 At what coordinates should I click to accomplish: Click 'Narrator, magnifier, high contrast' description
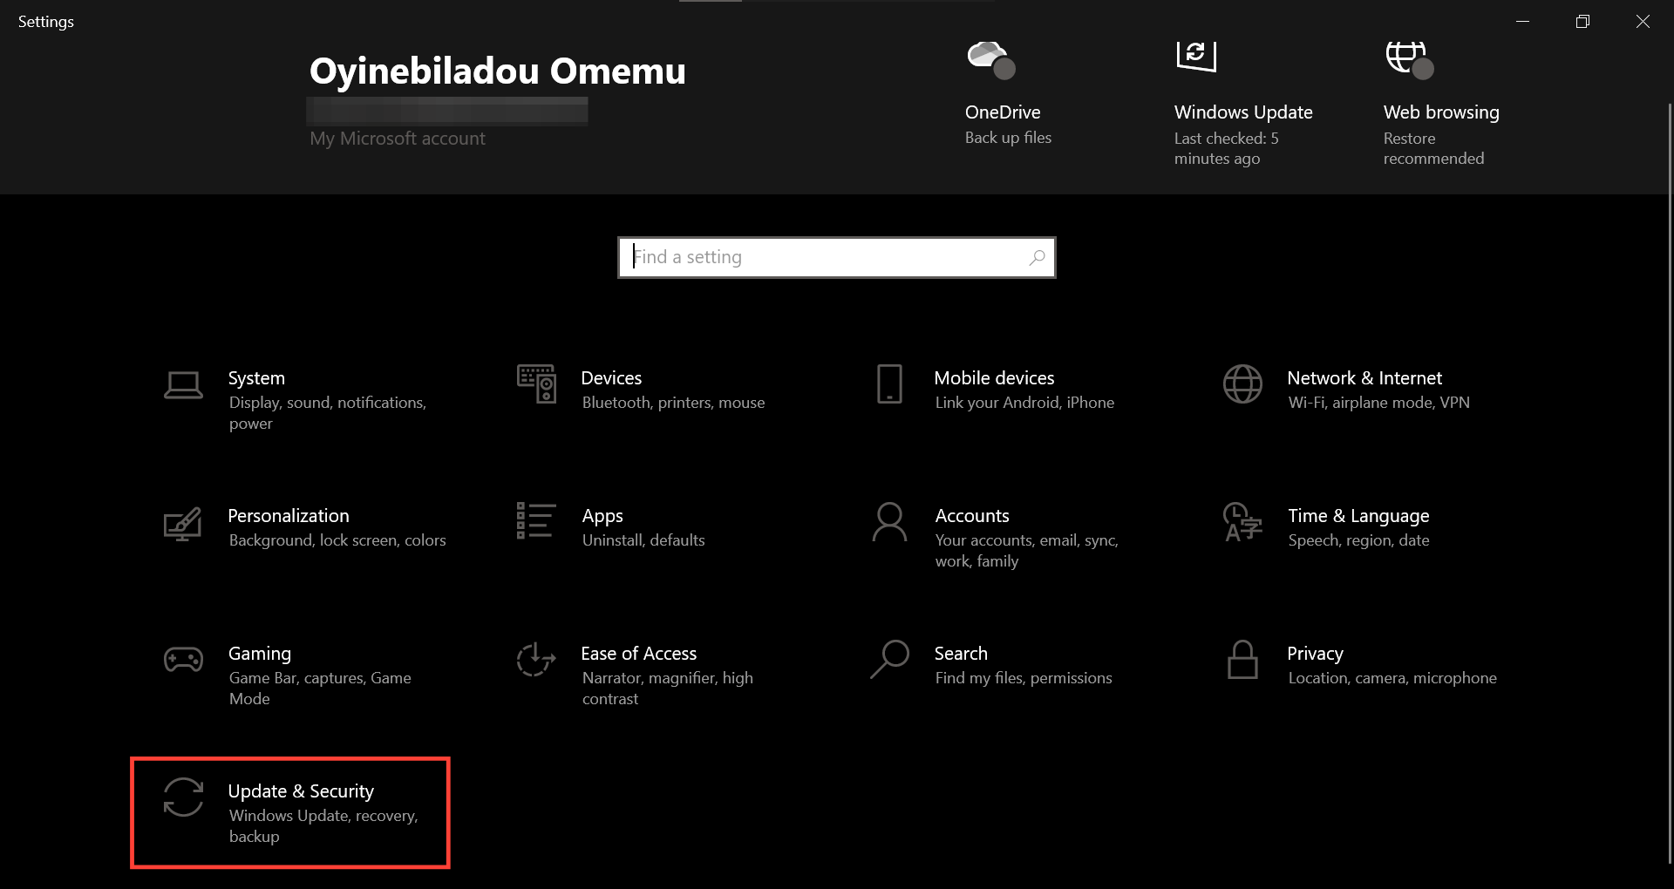tap(668, 689)
